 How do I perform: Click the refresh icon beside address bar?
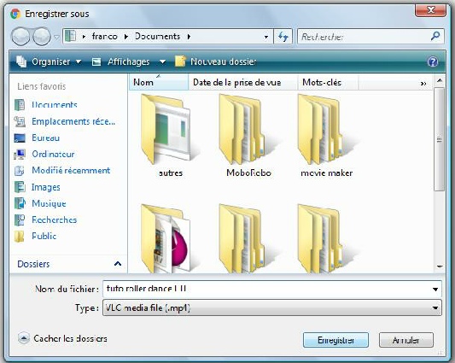pyautogui.click(x=283, y=37)
